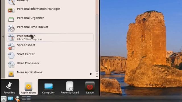The width and height of the screenshot is (182, 102).
Task: Launch Presentation LibreOffice Impress entry
Action: pyautogui.click(x=50, y=38)
